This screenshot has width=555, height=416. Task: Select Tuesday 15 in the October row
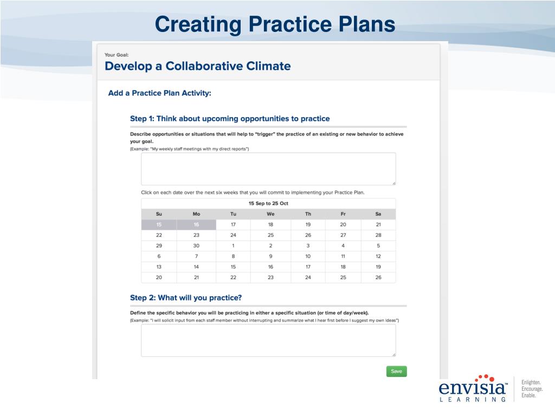pos(233,267)
